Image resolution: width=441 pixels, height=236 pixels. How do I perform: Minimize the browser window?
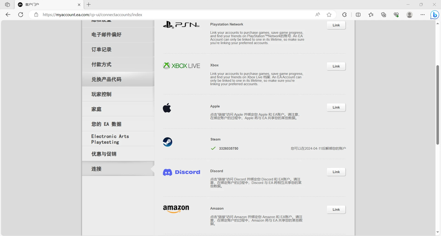[408, 4]
